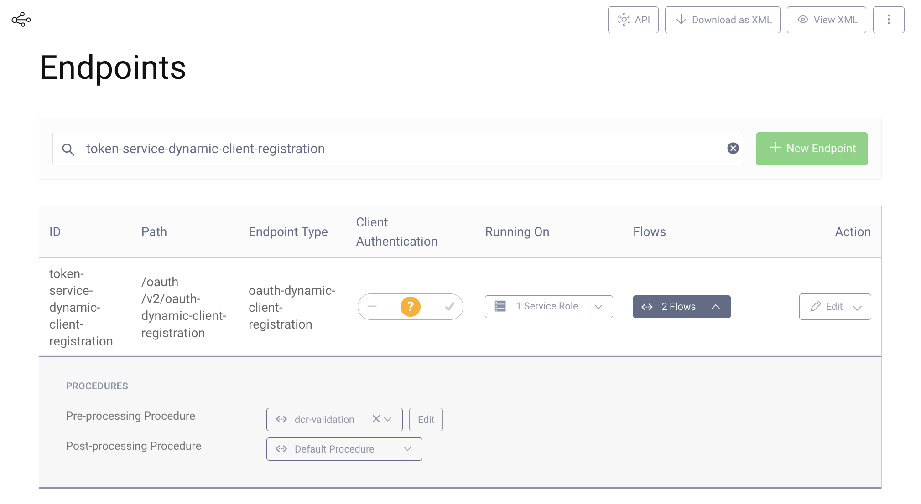921x504 pixels.
Task: Set client authentication to checkmark state
Action: pos(449,307)
